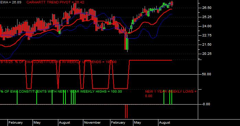Click the 21.50 price axis value
240x126 pixels.
point(207,44)
